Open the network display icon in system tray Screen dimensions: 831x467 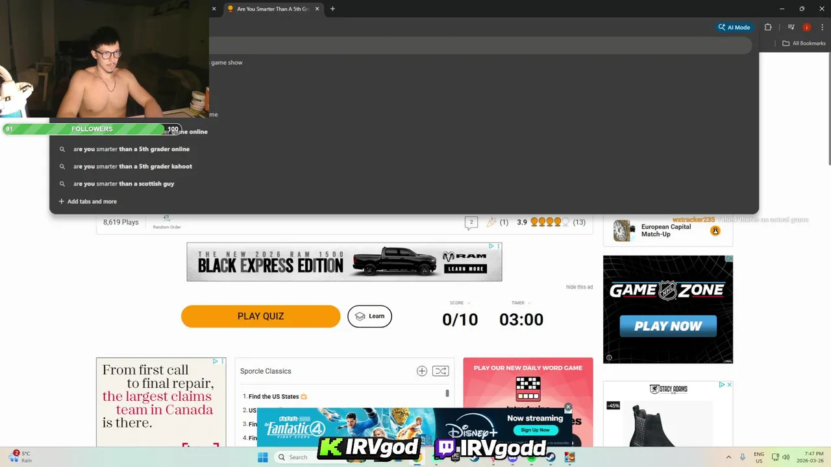[x=775, y=457]
